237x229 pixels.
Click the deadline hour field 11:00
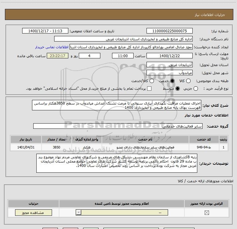click(x=123, y=56)
